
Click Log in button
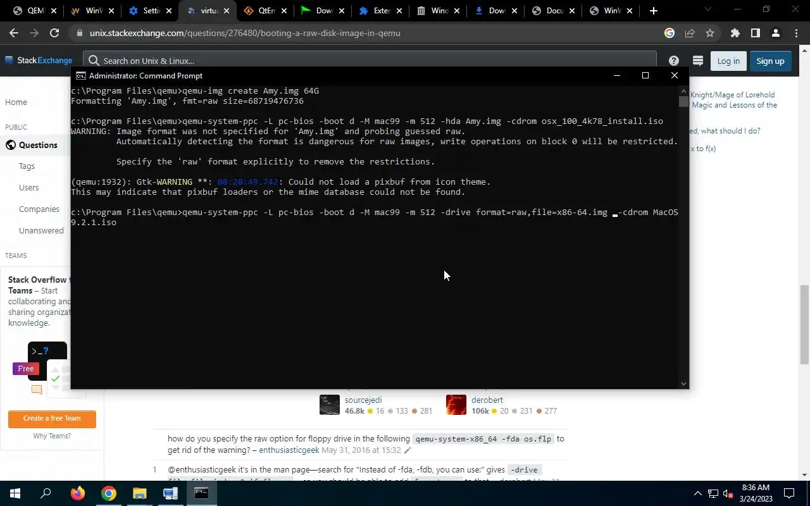pos(728,61)
